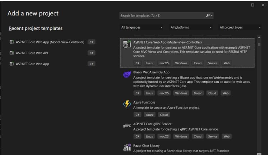
Task: Click the Azure Functions description text
Action: coord(166,108)
